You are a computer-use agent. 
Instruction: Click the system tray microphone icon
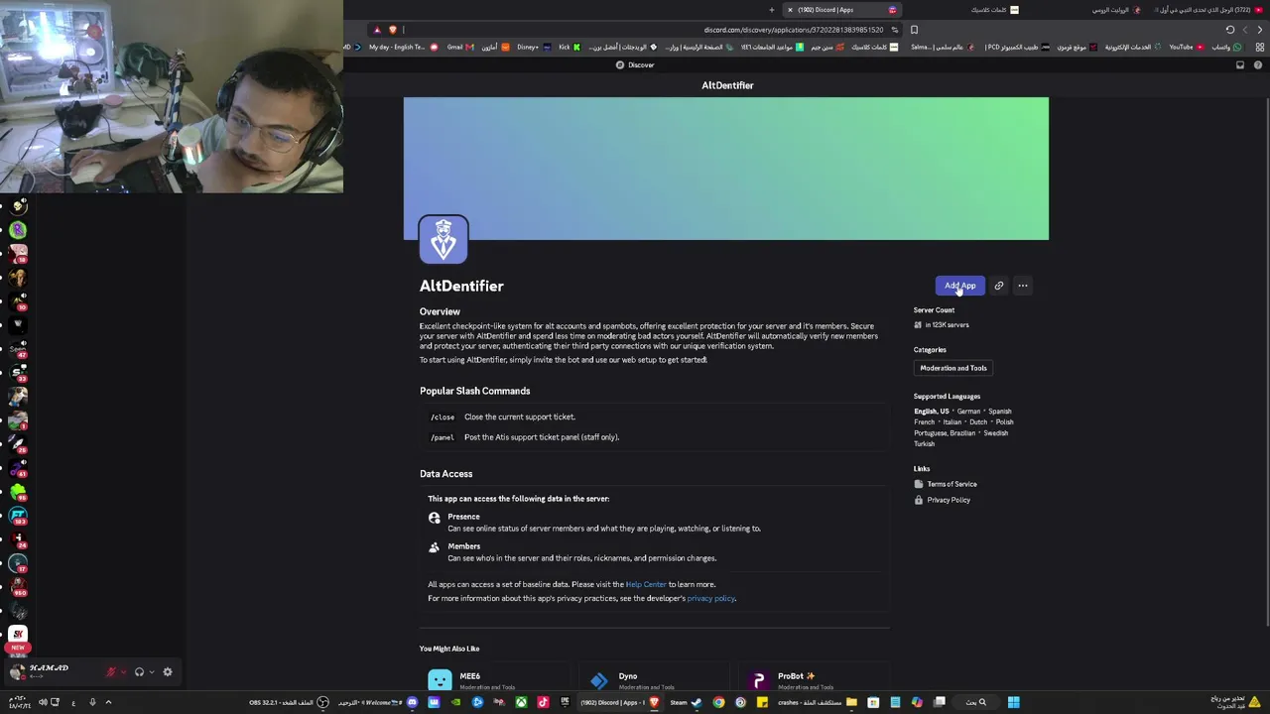(92, 703)
